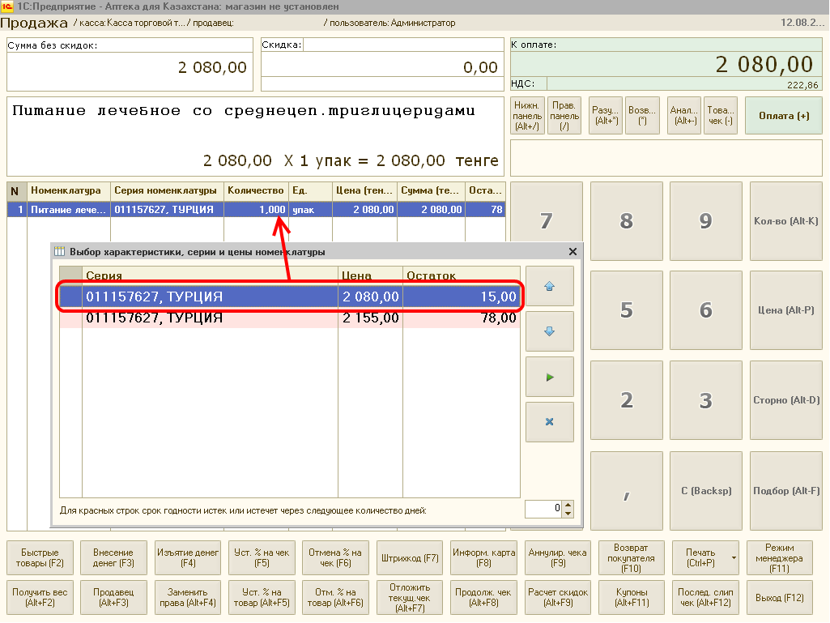The width and height of the screenshot is (830, 623).
Task: Click the down arrow icon in series dialog
Action: [549, 331]
